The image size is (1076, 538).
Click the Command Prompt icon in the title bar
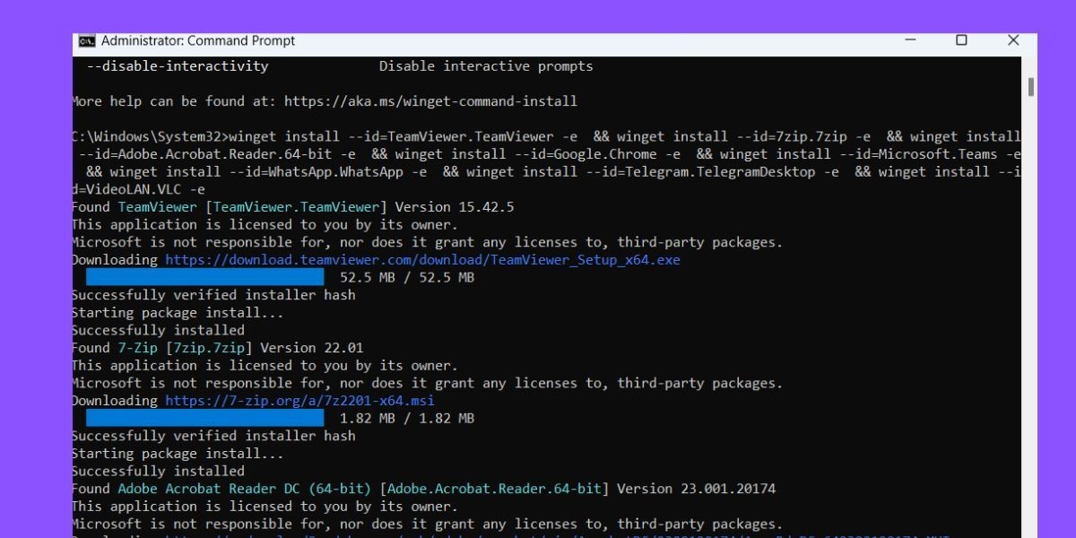coord(87,40)
